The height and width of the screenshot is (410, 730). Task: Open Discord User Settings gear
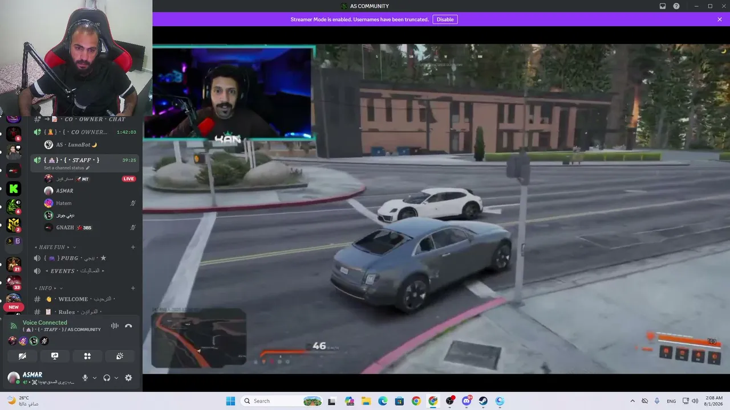[128, 378]
